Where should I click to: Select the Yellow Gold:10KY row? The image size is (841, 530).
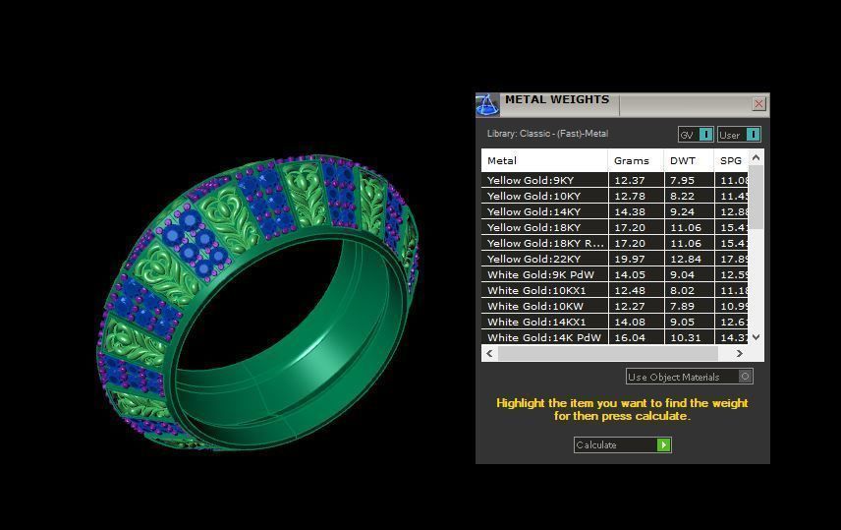pos(615,196)
